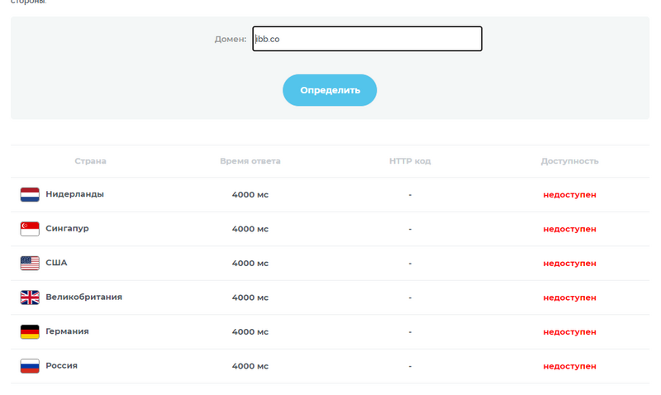Click the Singapore flag icon
This screenshot has width=661, height=395.
click(30, 229)
